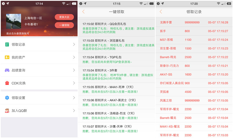The height and width of the screenshot is (138, 233).
Task: Click the 4500 value for 灵狐者
Action: click(x=188, y=92)
